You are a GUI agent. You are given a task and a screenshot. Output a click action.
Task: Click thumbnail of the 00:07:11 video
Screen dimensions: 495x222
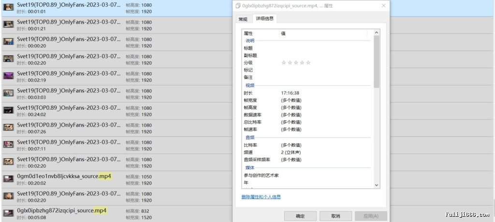pyautogui.click(x=9, y=144)
